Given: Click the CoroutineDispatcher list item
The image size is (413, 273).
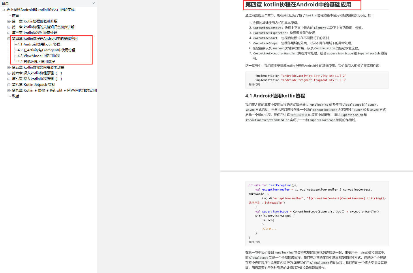Looking at the screenshot, I should coord(284,33).
